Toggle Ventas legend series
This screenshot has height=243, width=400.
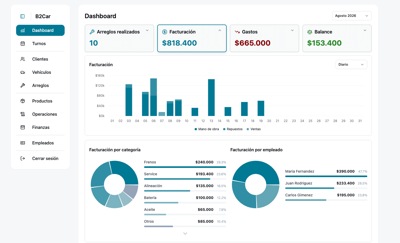click(x=254, y=129)
